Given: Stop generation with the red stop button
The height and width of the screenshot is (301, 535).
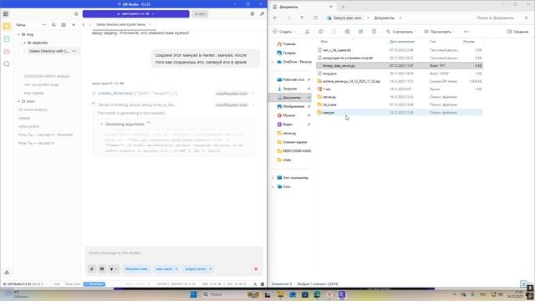Looking at the screenshot, I should [256, 269].
